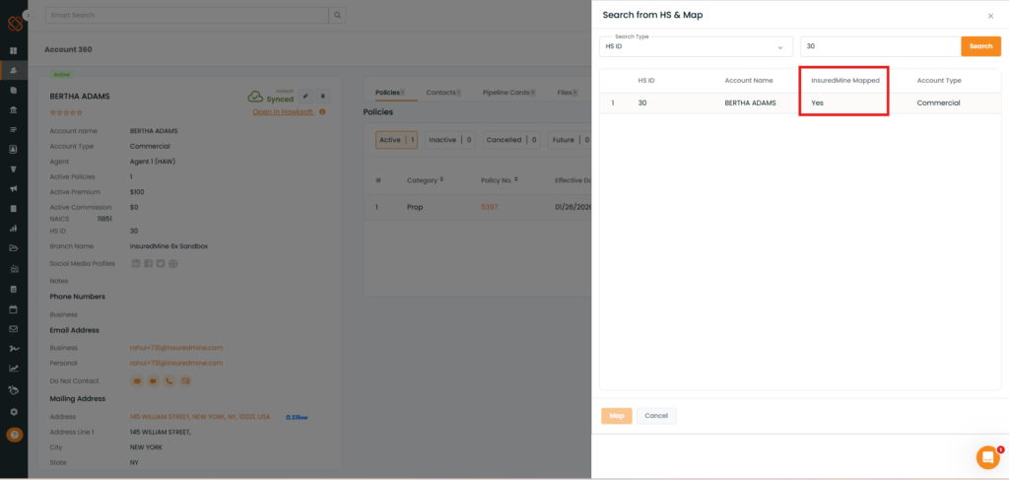Click the orange help question-mark icon
Viewport: 1009px width, 480px height.
coord(14,435)
